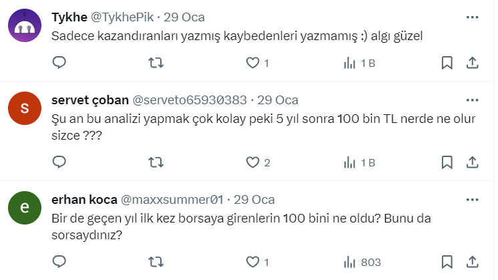Image resolution: width=498 pixels, height=280 pixels.
Task: Retweet servet çoban's tweet
Action: click(156, 162)
